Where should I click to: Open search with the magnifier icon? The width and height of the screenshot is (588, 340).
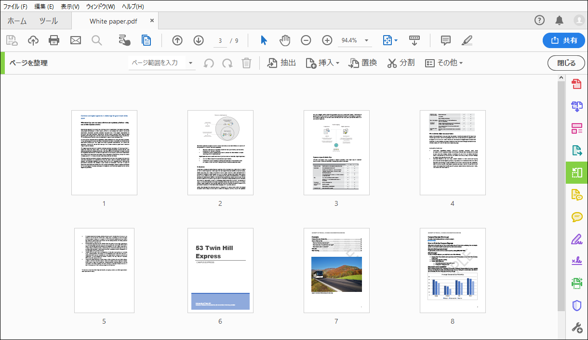[x=96, y=40]
